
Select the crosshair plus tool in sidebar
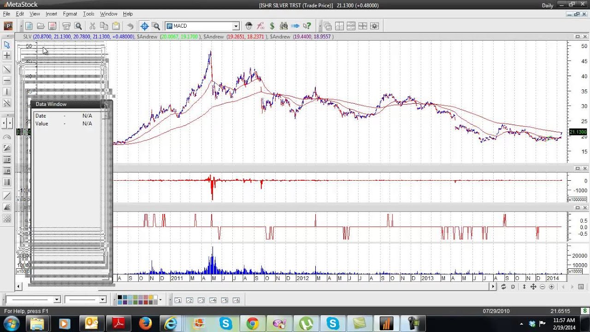[7, 56]
